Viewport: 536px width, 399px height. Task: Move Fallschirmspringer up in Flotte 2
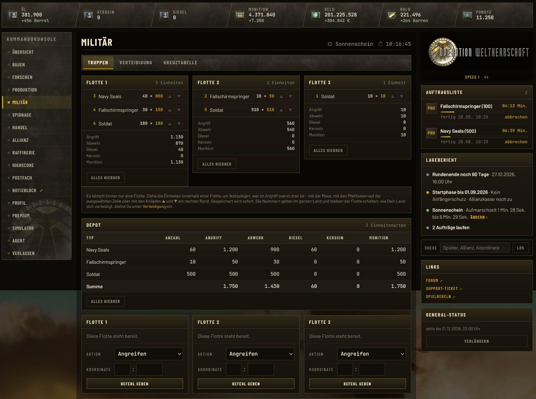(x=281, y=96)
